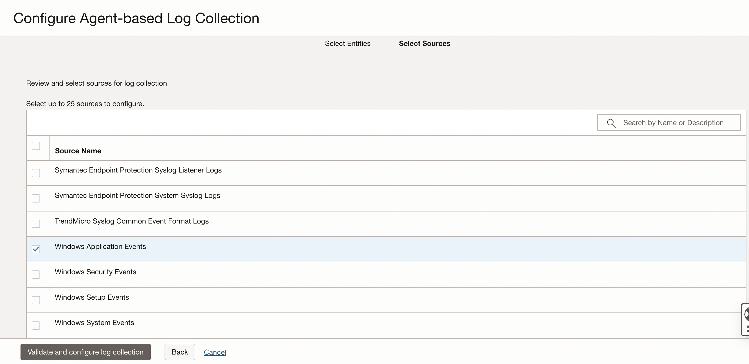The width and height of the screenshot is (749, 364).
Task: Click the Select Sources step label
Action: (x=424, y=43)
